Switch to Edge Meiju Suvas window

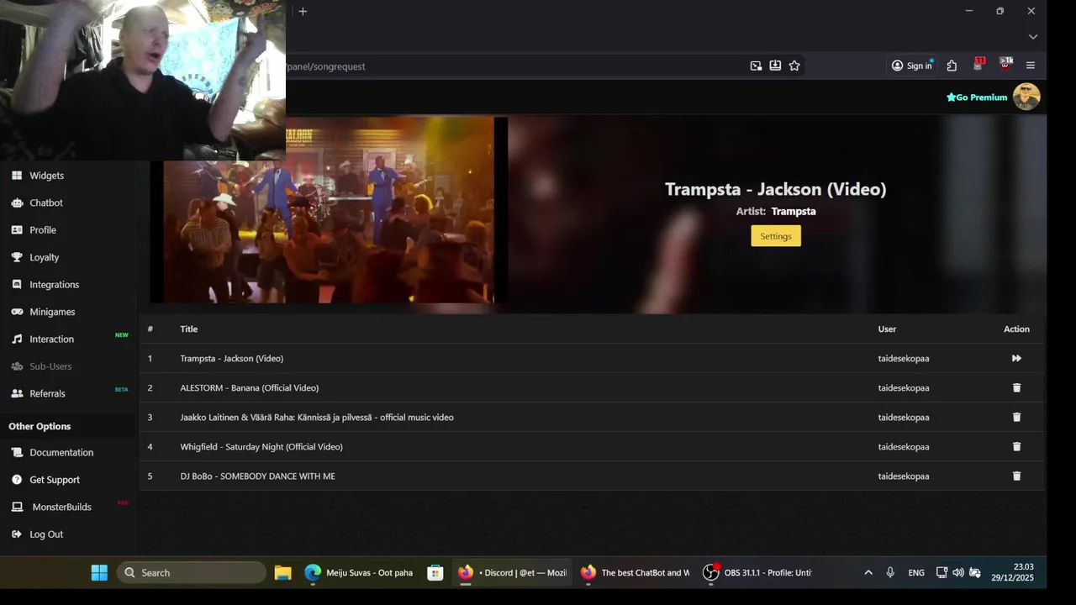click(x=360, y=572)
